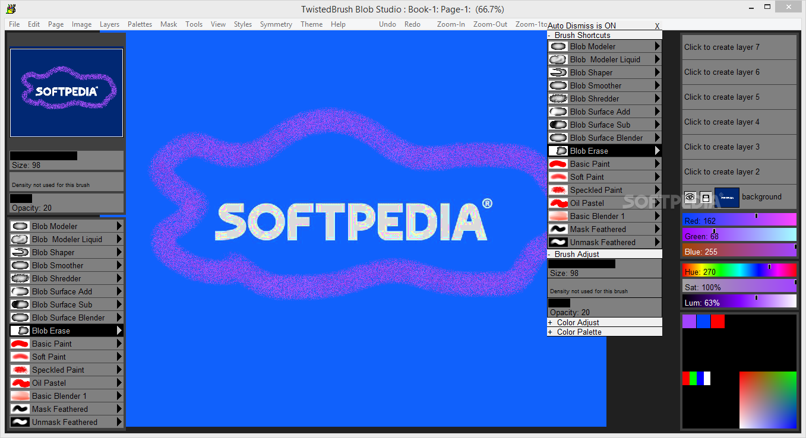
Task: Select Blob Shredder icon in left list
Action: pos(20,278)
